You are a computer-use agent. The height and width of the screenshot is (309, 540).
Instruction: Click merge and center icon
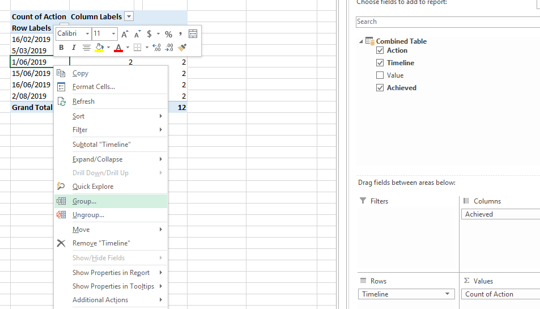pos(193,34)
